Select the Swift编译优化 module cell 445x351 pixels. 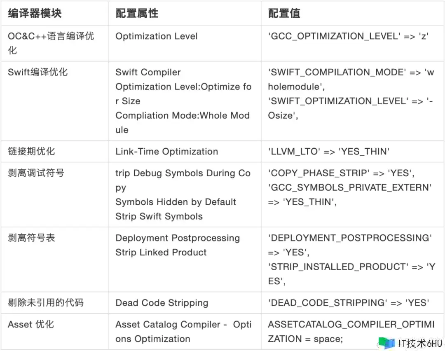pos(38,72)
